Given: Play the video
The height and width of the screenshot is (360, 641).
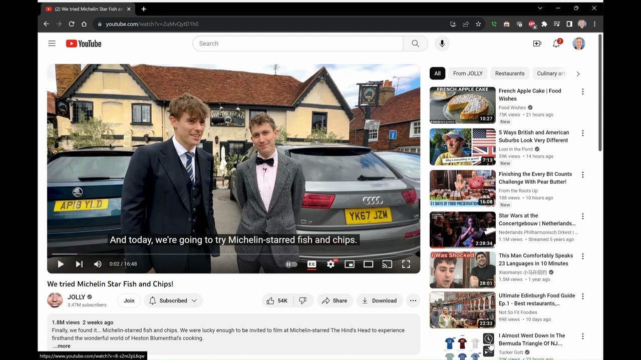Looking at the screenshot, I should click(60, 264).
